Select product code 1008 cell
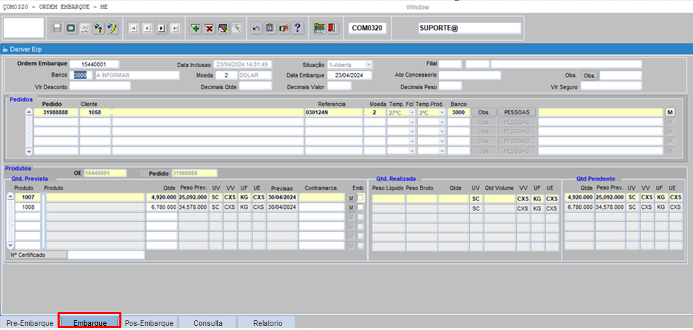 [28, 207]
